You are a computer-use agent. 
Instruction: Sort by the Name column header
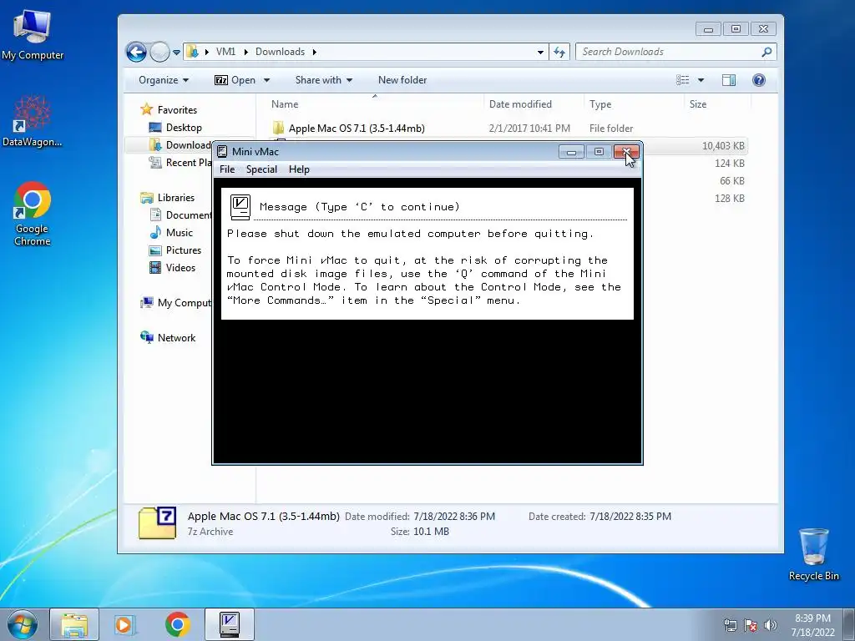point(375,104)
